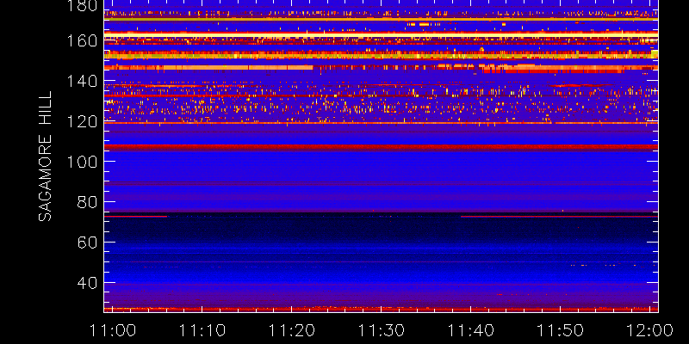
Task: Click the 140 frequency axis label
Action: (82, 81)
